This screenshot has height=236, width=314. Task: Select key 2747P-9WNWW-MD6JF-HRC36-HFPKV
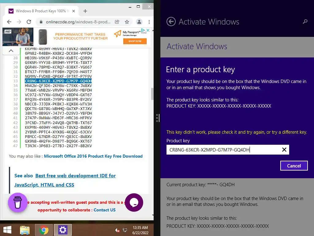pos(58,118)
